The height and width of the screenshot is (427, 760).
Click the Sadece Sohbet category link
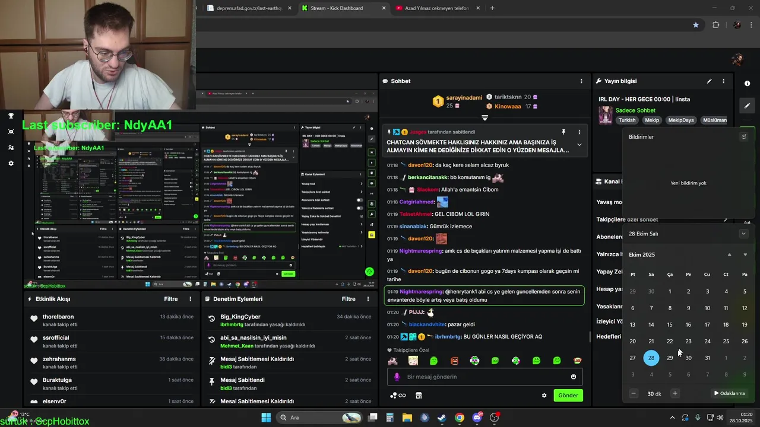[x=635, y=110]
